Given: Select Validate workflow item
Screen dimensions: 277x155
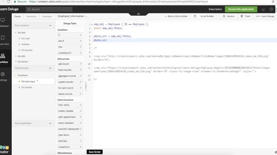Looking at the screenshot, I should 26,44.
